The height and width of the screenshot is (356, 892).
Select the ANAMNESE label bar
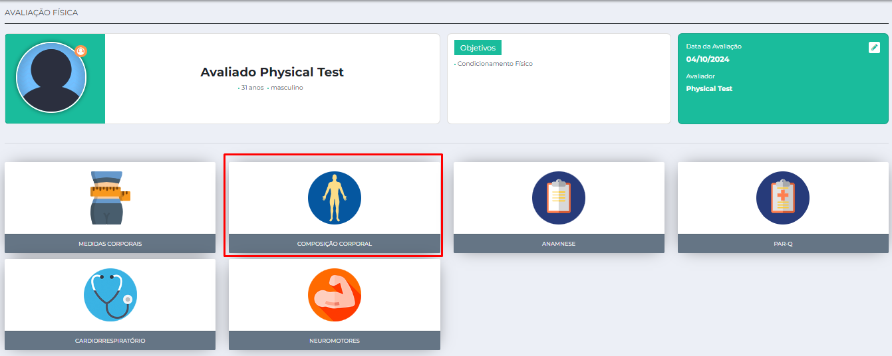point(559,244)
